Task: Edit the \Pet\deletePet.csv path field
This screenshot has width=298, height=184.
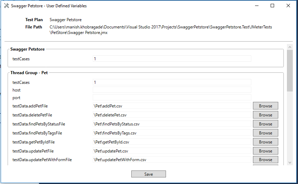Action: coord(172,115)
